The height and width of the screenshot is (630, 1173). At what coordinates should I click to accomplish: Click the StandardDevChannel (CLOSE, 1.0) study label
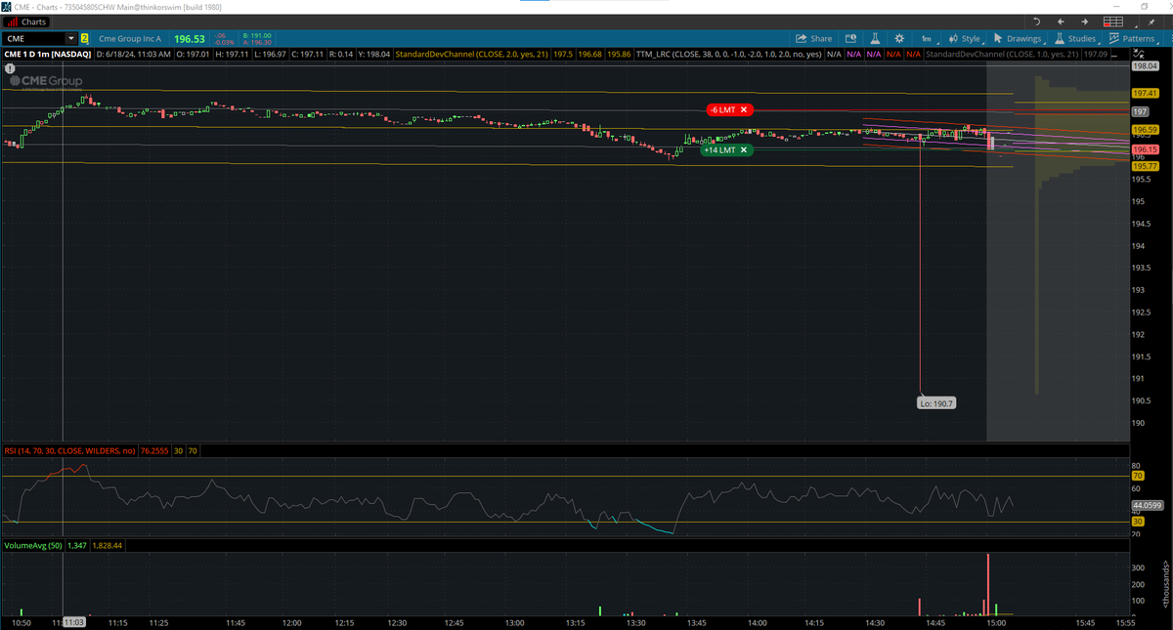point(1002,55)
